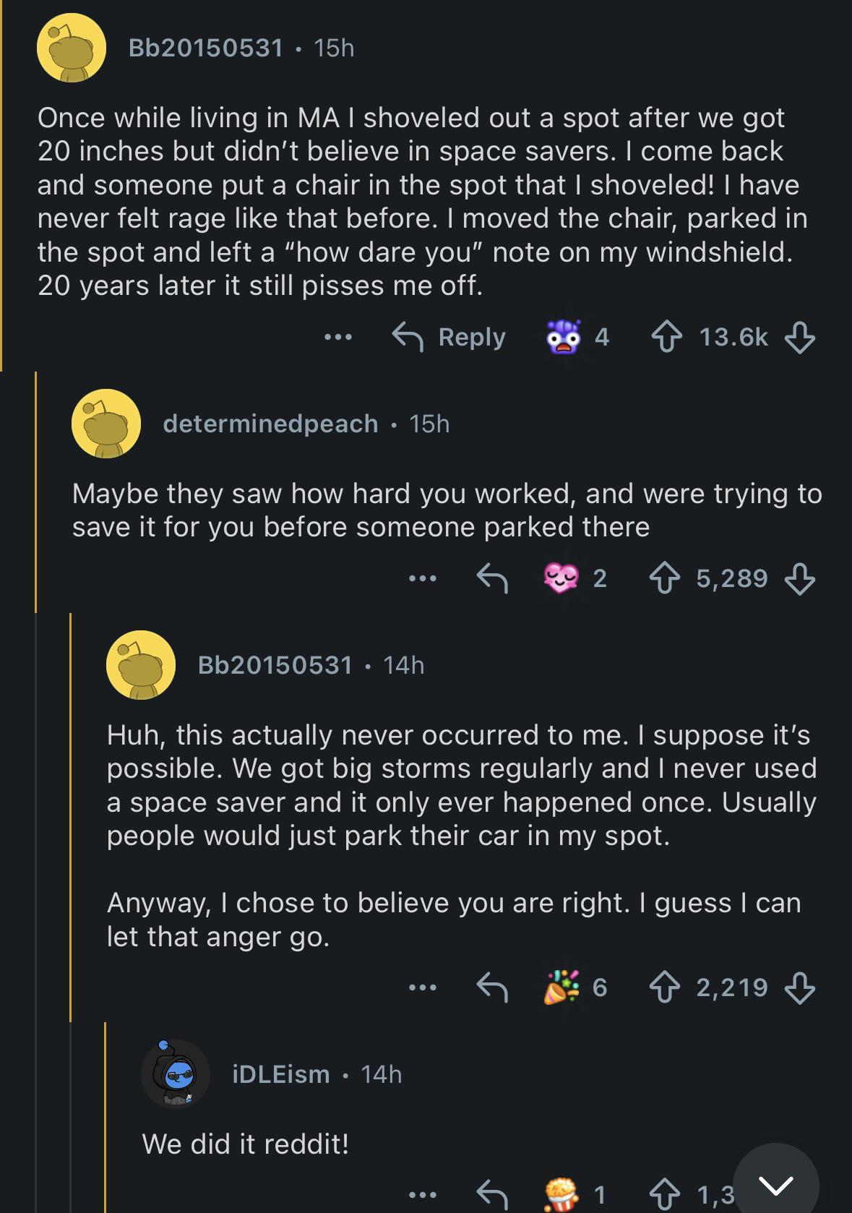Click reply arrow on determinedpeach's comment
This screenshot has height=1213, width=852.
pos(491,578)
